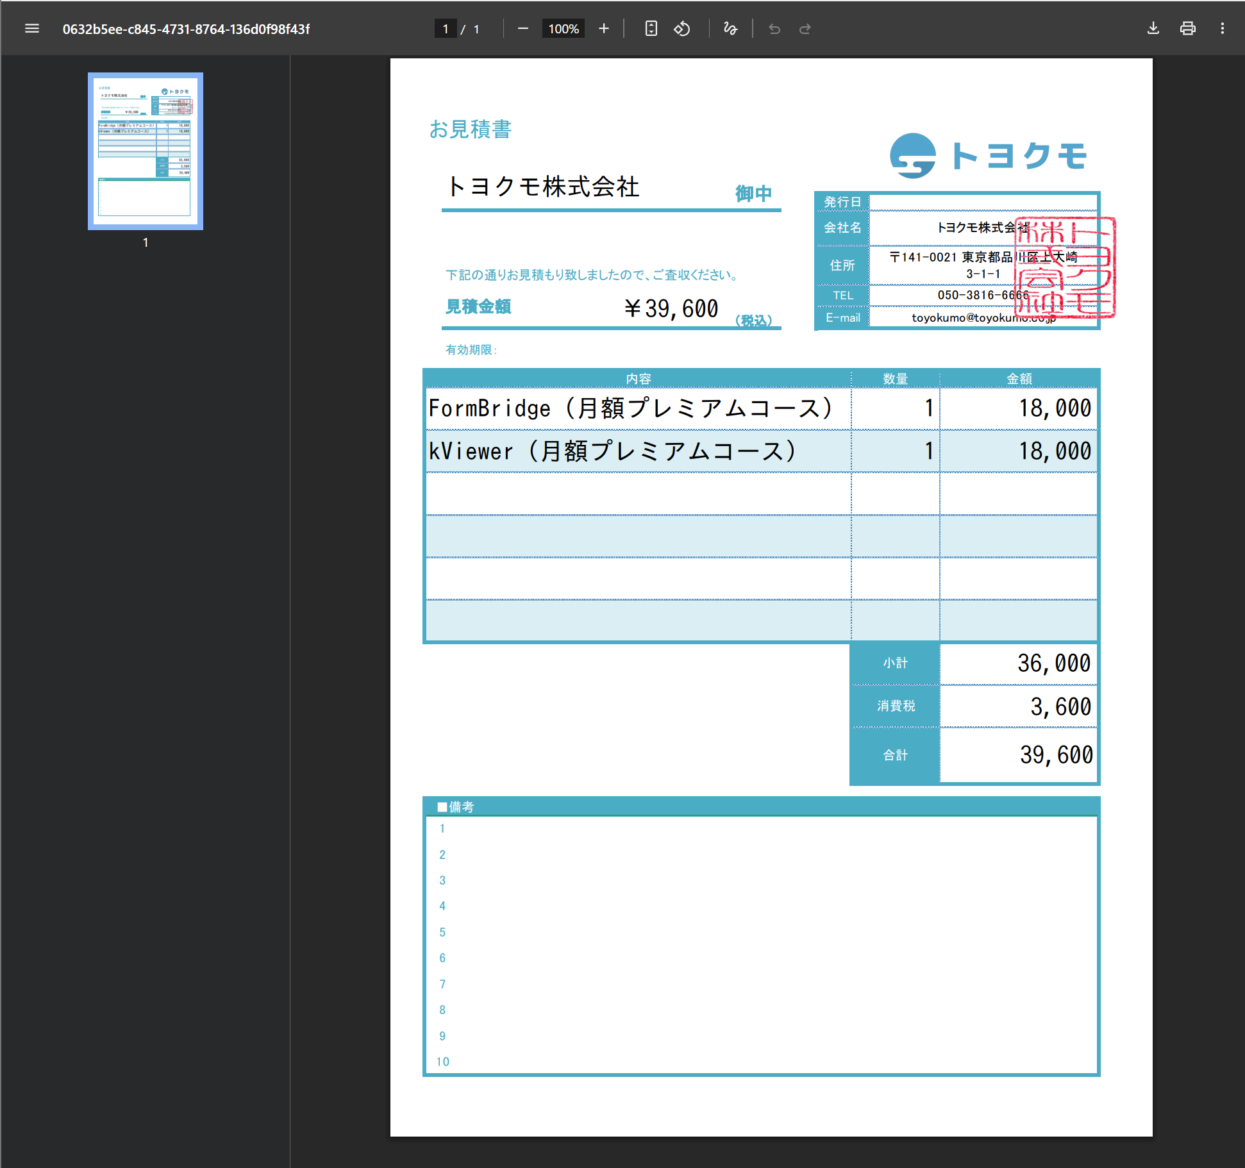Click the 有効期限 label
1245x1168 pixels.
tap(471, 349)
